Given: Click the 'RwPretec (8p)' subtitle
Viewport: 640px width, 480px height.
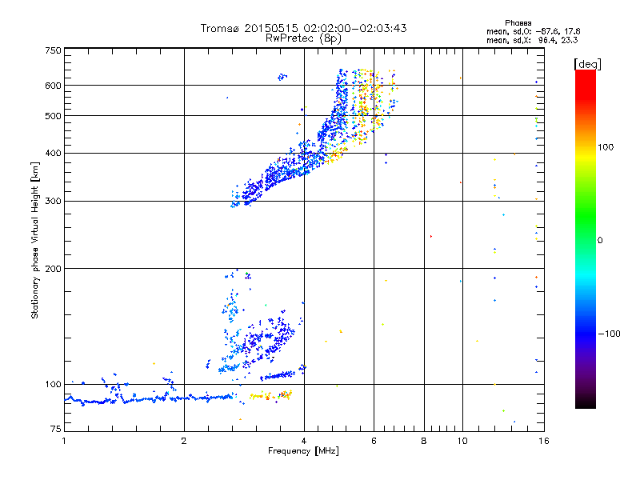Looking at the screenshot, I should click(303, 38).
